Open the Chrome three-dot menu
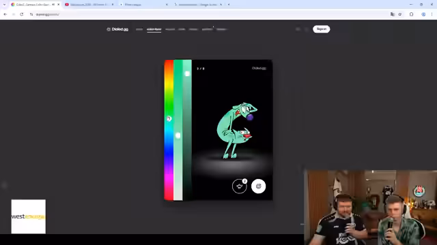Image resolution: width=437 pixels, height=245 pixels. 432,14
